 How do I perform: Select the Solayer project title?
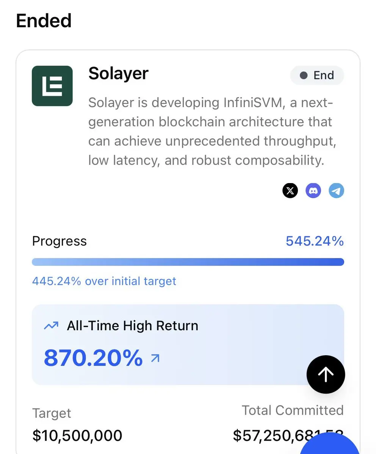tap(118, 73)
